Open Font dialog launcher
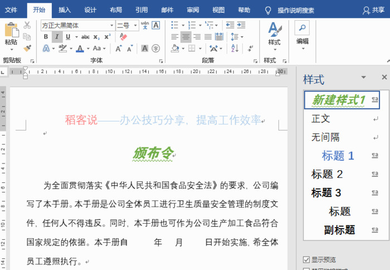Viewport: 390px width, 270px height. [161, 61]
